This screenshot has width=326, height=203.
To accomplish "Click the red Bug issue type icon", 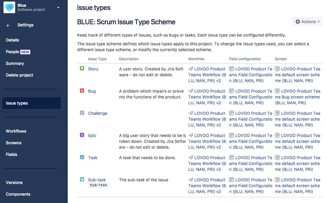I will (x=82, y=91).
